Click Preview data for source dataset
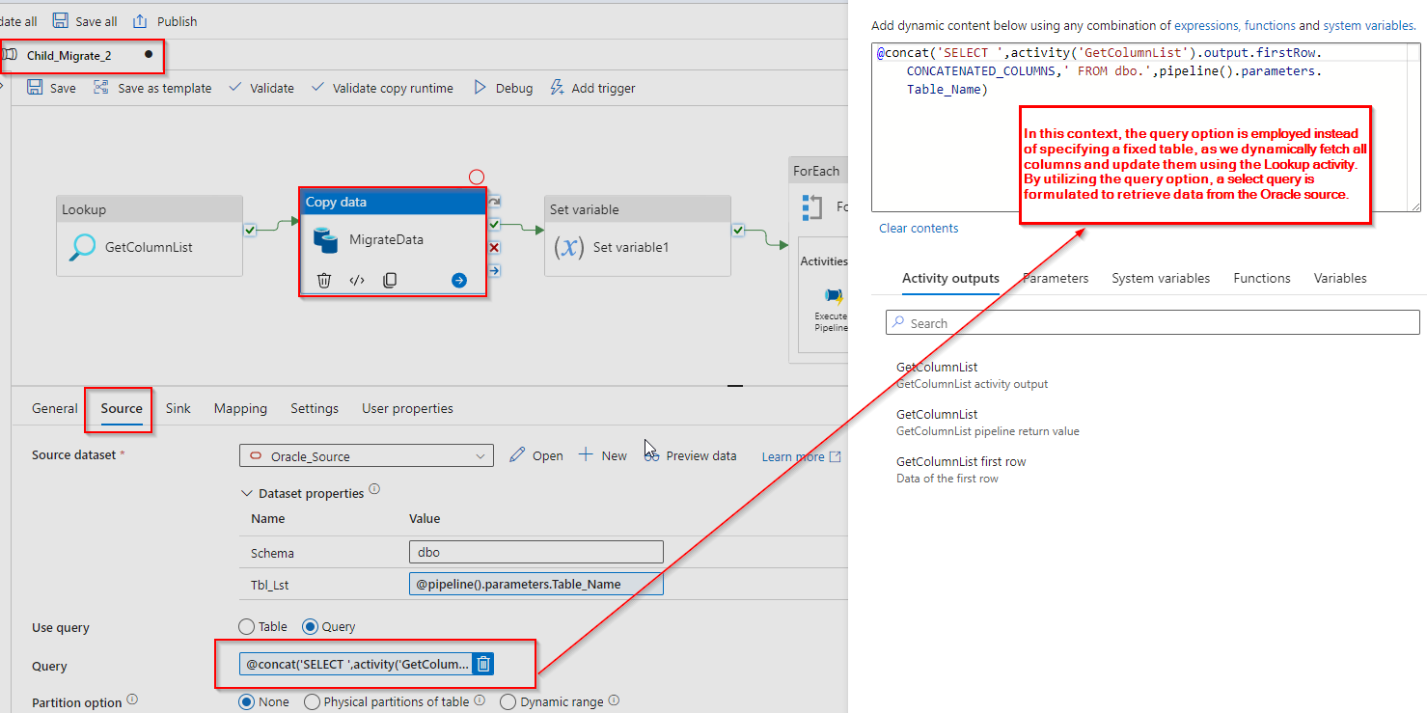Viewport: 1427px width, 713px height. pyautogui.click(x=690, y=455)
